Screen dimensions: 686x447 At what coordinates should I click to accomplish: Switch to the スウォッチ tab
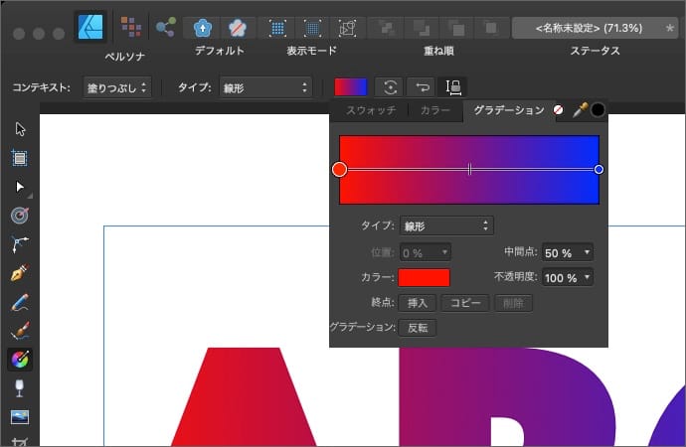click(369, 110)
